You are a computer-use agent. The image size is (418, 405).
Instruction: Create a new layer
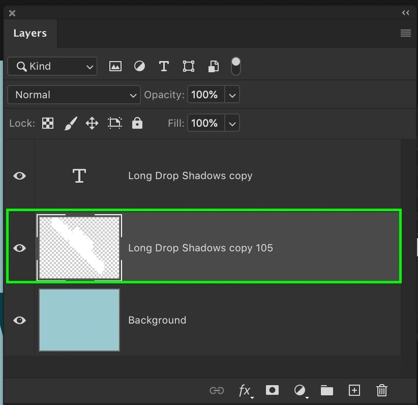pyautogui.click(x=354, y=390)
